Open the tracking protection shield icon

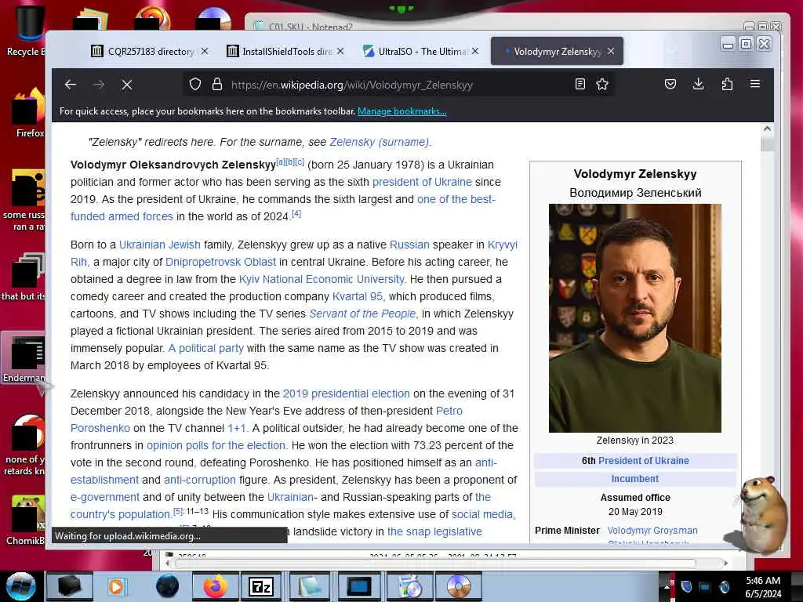[195, 85]
